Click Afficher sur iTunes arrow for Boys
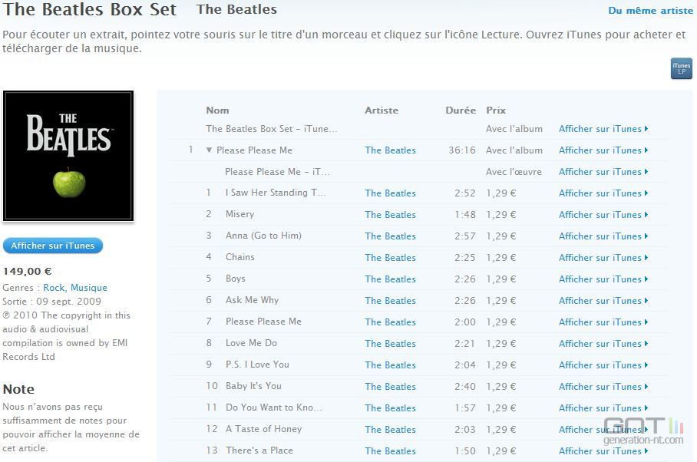This screenshot has width=697, height=462. (x=646, y=279)
